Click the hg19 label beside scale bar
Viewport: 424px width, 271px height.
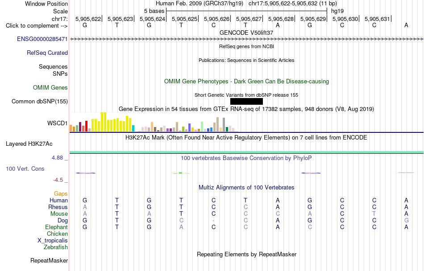click(x=337, y=11)
